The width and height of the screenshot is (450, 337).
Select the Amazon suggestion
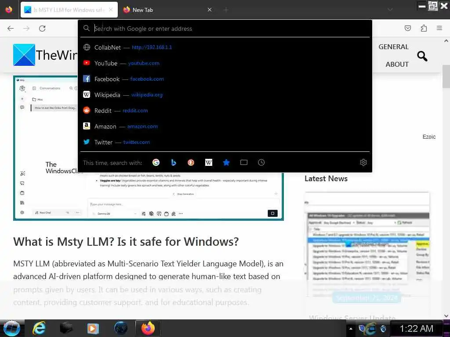[x=225, y=126]
